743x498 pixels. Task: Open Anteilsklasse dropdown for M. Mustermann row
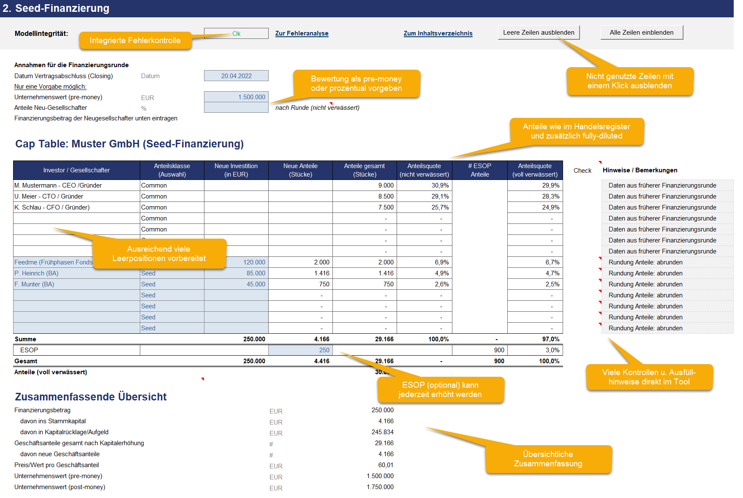tap(172, 185)
